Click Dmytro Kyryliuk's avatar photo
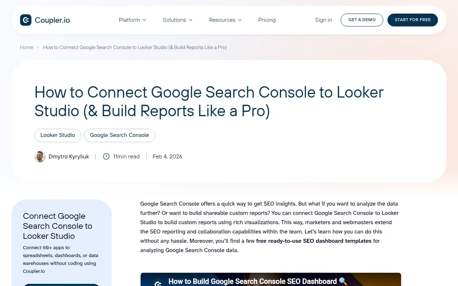Viewport: 458px width, 286px height. click(x=40, y=157)
